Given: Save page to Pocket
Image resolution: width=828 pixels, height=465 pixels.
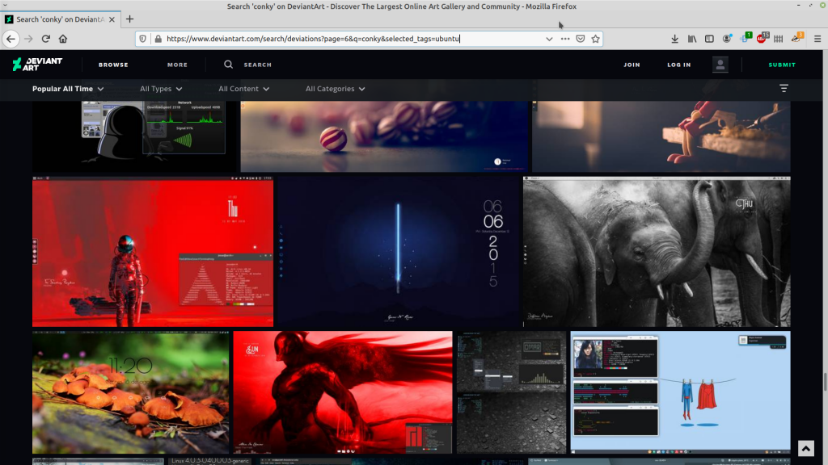Looking at the screenshot, I should (x=581, y=39).
